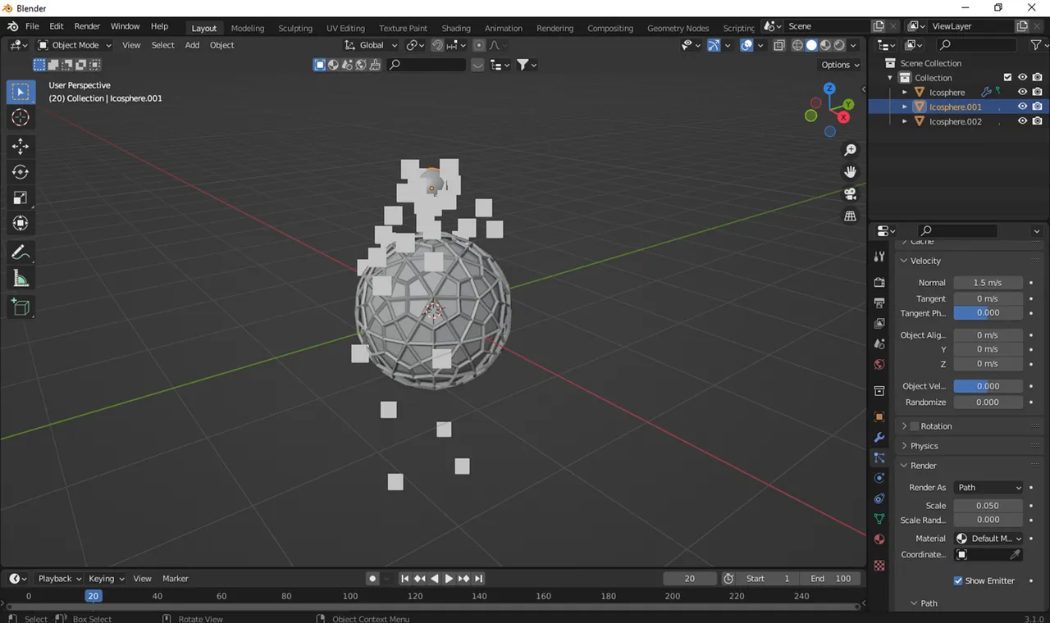Open the Object Mode dropdown
Viewport: 1050px width, 623px height.
(75, 45)
